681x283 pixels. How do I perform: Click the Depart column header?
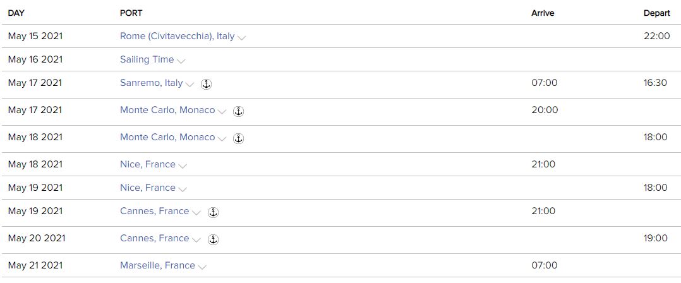[x=656, y=13]
